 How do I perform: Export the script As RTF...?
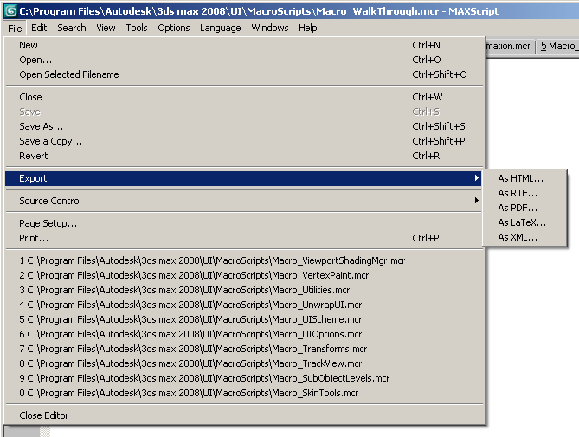(x=524, y=193)
